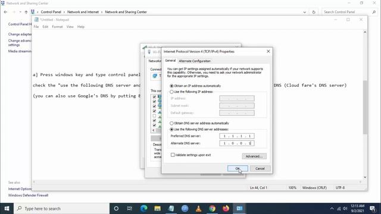Click Change adapter settings link
The image size is (381, 214).
point(20,34)
